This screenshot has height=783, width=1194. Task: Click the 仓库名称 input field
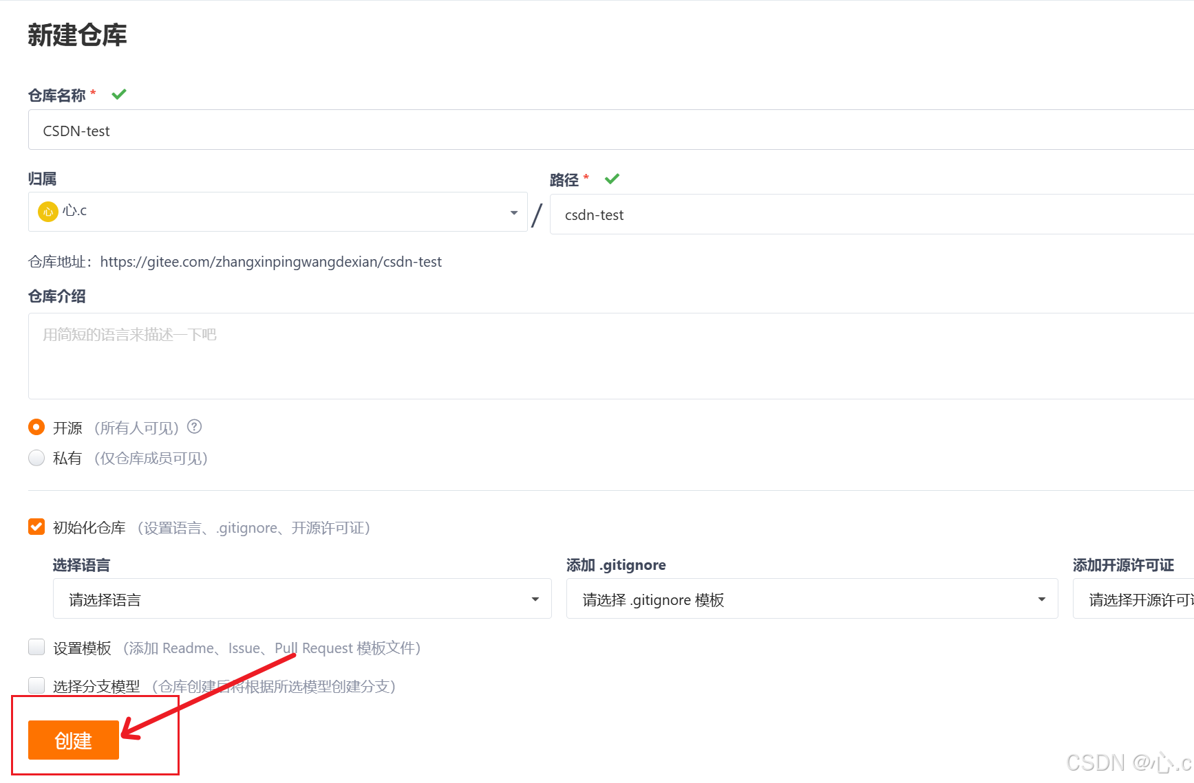point(611,130)
